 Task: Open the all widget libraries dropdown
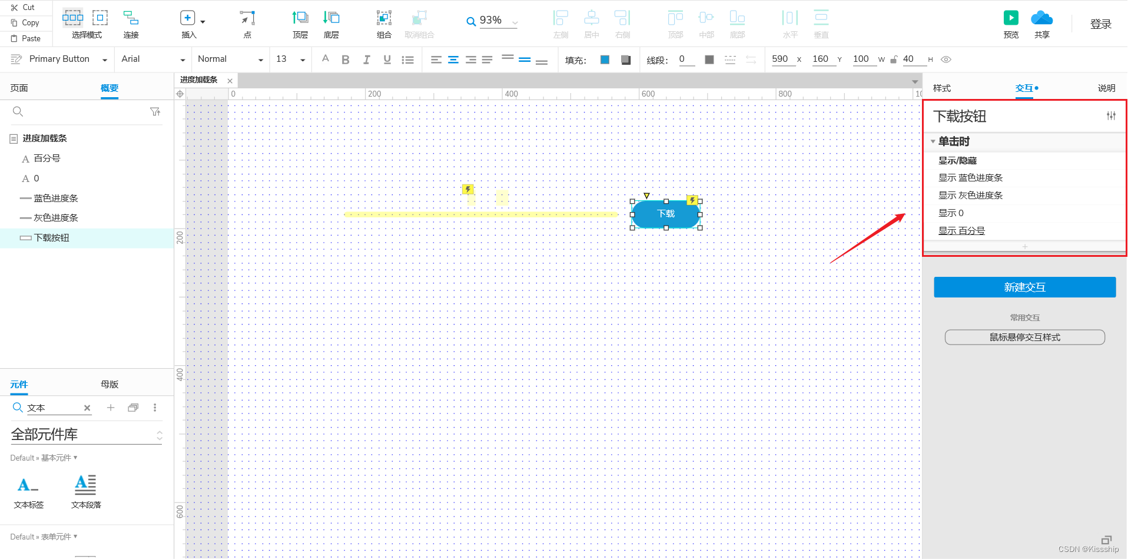pyautogui.click(x=87, y=435)
